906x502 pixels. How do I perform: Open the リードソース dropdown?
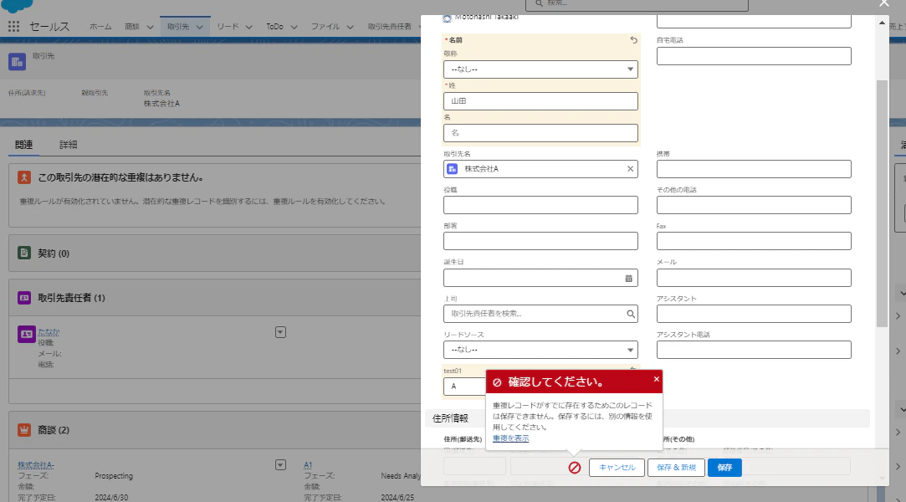(540, 350)
